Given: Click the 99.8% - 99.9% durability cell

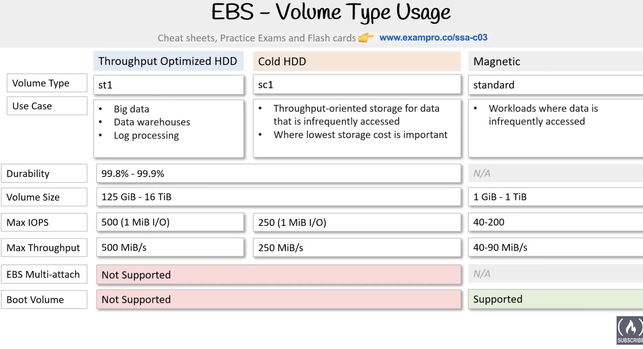Looking at the screenshot, I should (x=278, y=173).
